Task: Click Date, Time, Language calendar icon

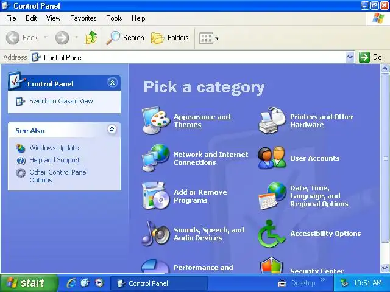Action: (x=272, y=196)
